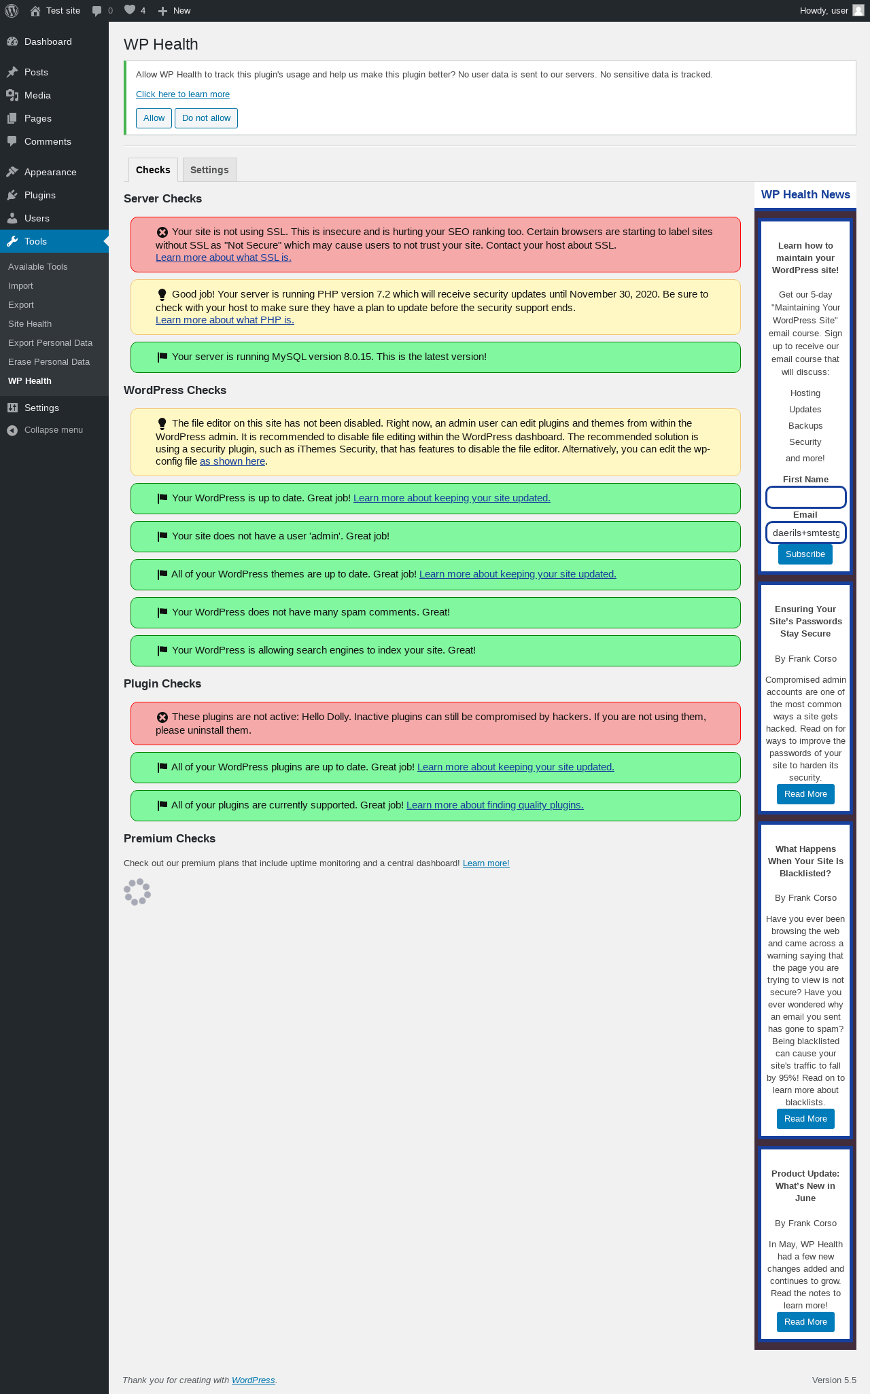Click 'Howdy, user' account menu
This screenshot has width=870, height=1394.
pyautogui.click(x=831, y=11)
